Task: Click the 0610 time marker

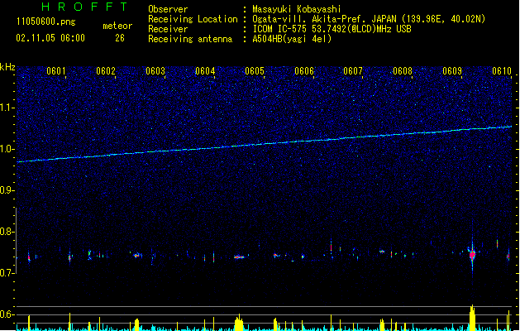Action: (x=502, y=71)
